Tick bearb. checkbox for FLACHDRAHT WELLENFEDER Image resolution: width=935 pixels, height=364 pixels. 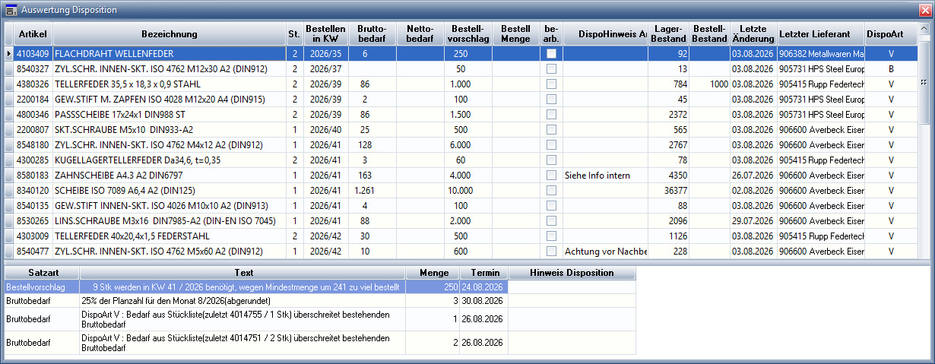coord(551,54)
